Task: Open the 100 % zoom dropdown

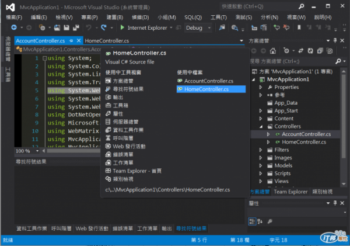Action: click(x=37, y=151)
